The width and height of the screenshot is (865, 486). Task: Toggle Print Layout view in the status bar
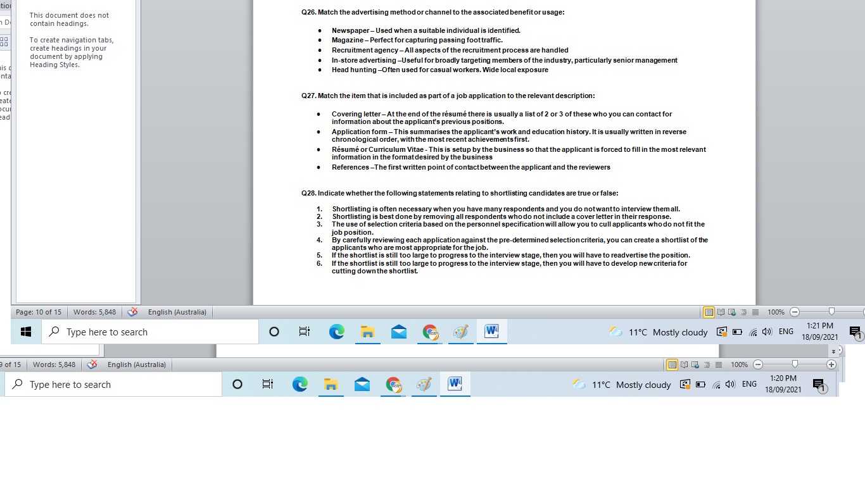(709, 311)
